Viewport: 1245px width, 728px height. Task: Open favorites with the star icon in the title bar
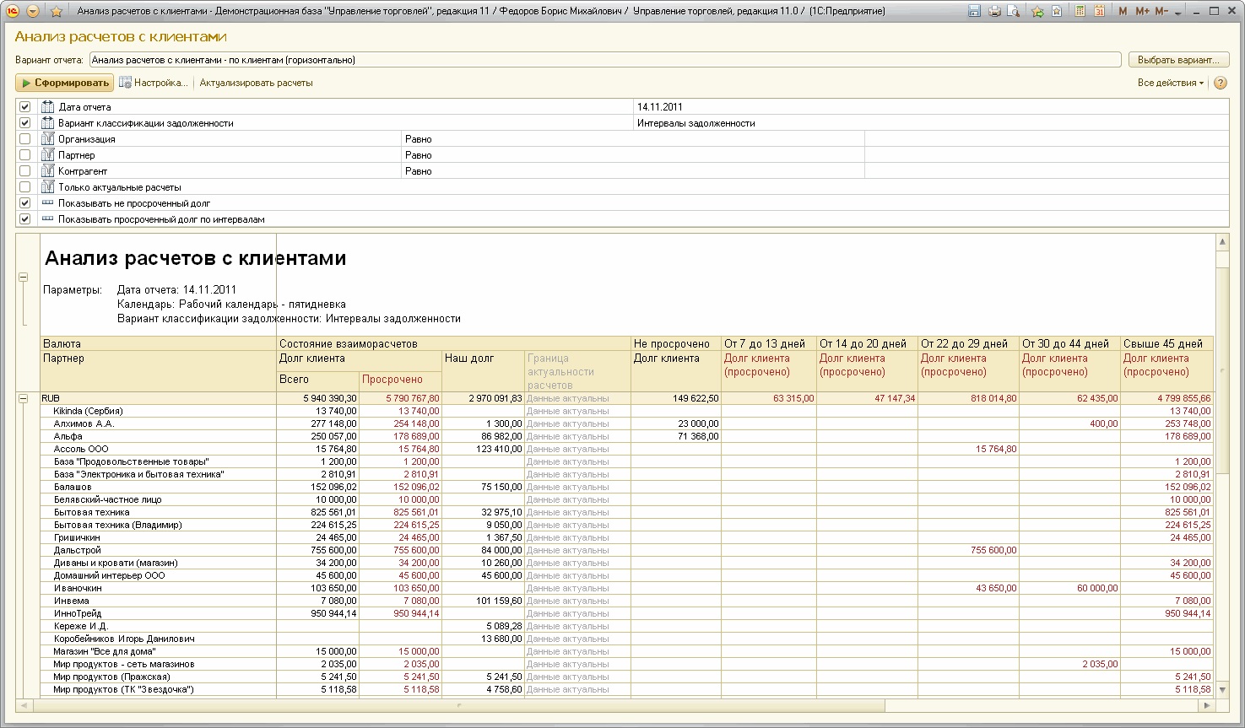[57, 11]
